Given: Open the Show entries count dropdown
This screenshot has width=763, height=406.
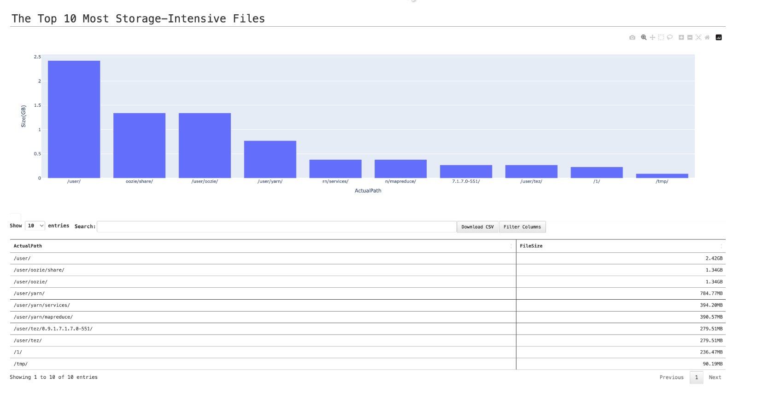Looking at the screenshot, I should pyautogui.click(x=35, y=226).
